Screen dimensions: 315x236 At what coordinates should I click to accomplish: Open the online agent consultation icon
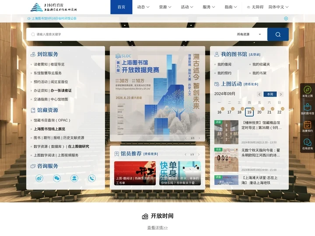pyautogui.click(x=74, y=178)
